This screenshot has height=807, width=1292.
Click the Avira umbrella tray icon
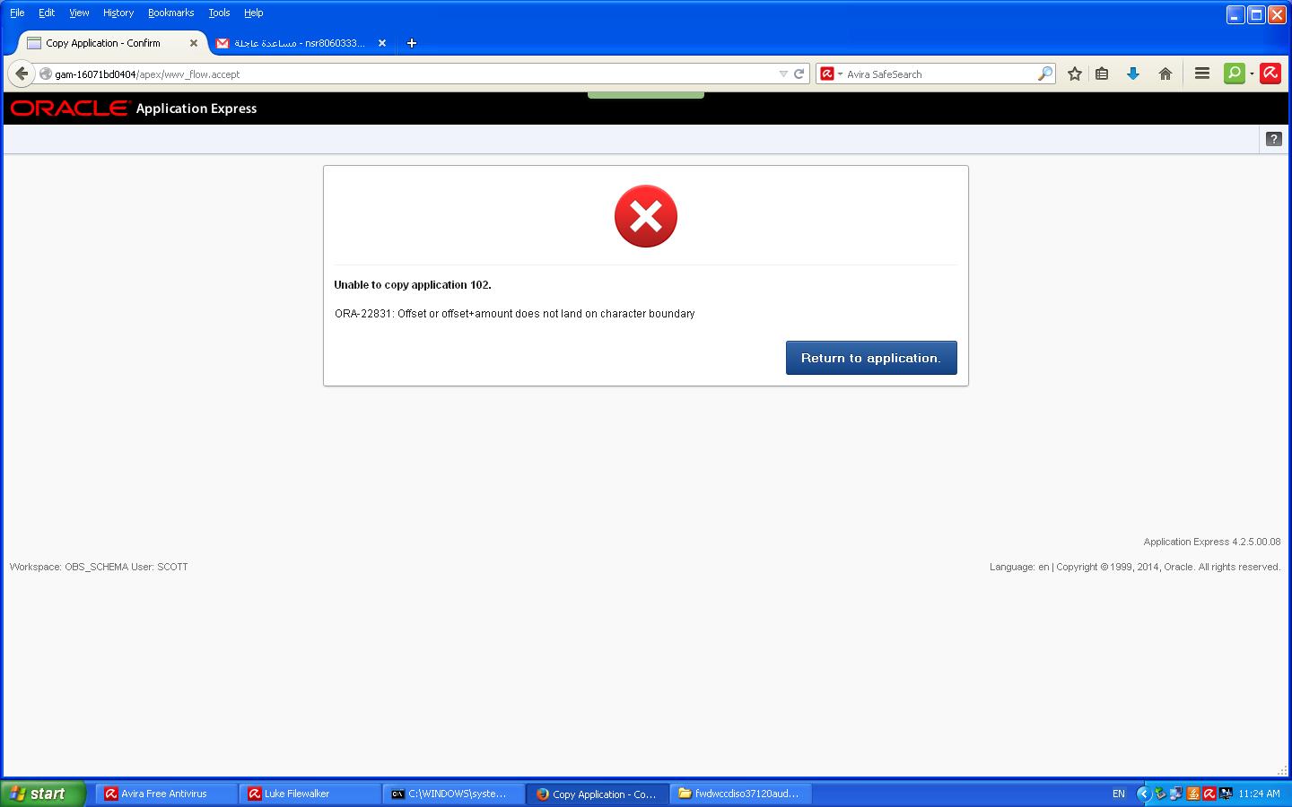1209,794
